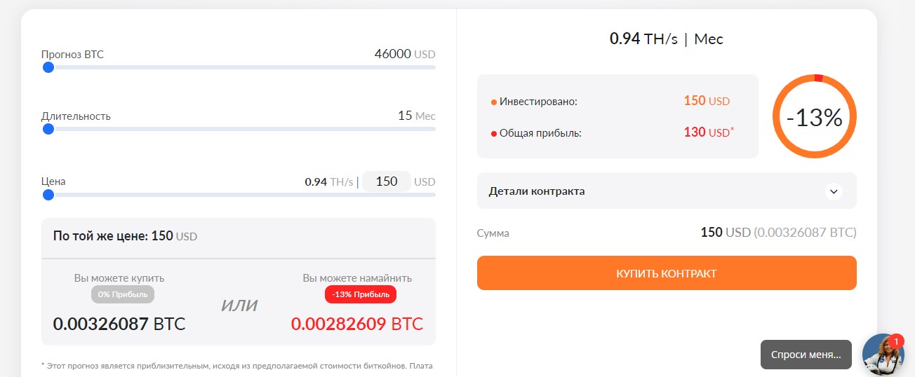Viewport: 915px width, 377px height.
Task: Click the Цена slider handle
Action: (x=48, y=195)
